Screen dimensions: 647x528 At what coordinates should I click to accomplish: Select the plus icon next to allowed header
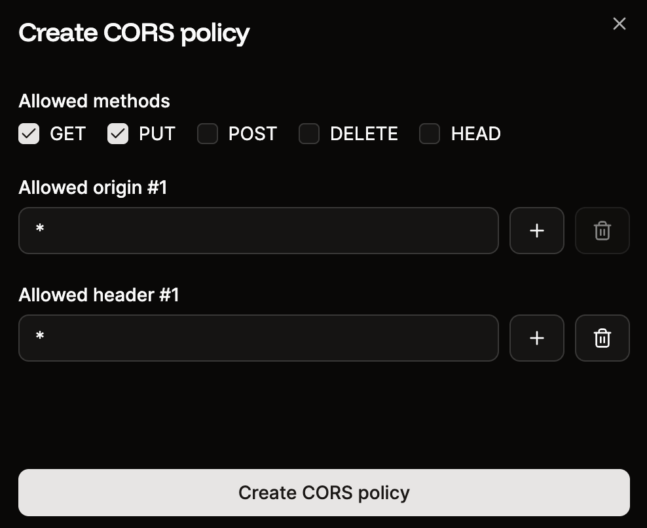point(536,338)
